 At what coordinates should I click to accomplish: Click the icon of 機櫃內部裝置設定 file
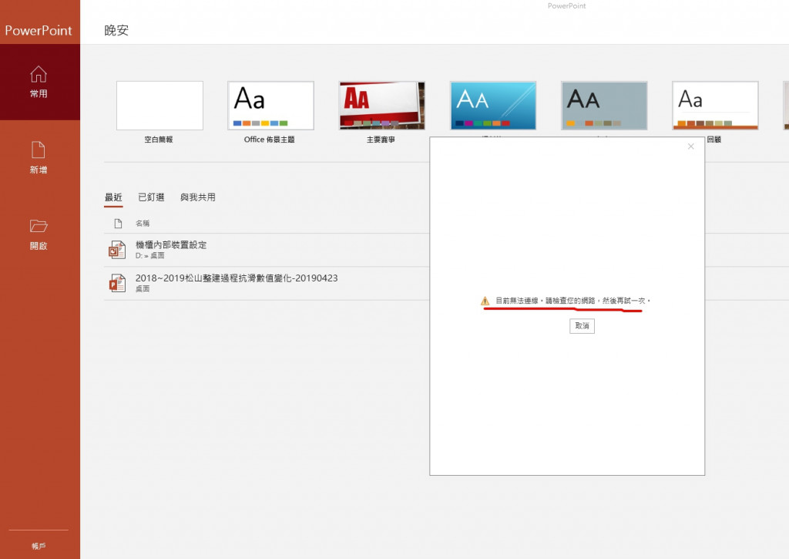tap(117, 250)
